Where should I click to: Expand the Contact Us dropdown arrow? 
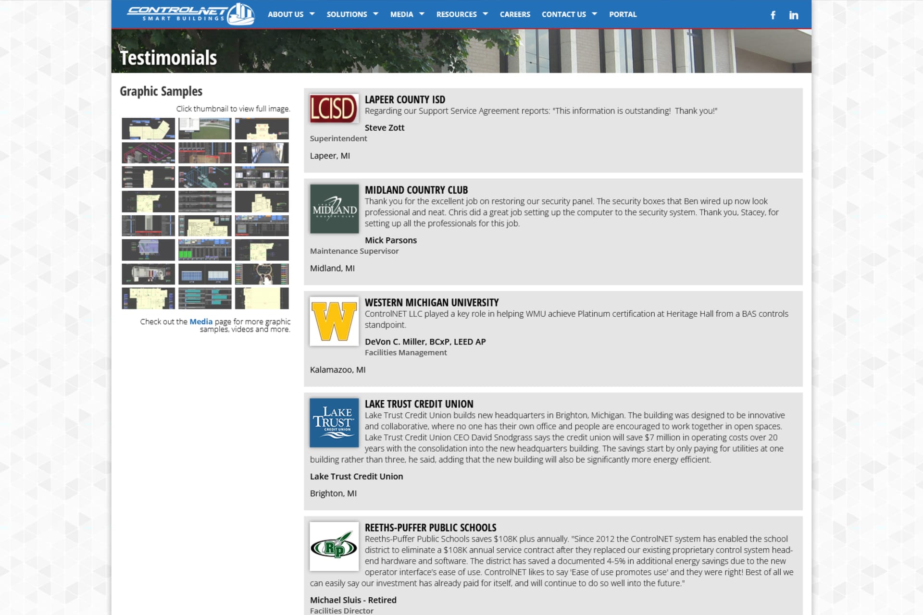click(x=595, y=14)
